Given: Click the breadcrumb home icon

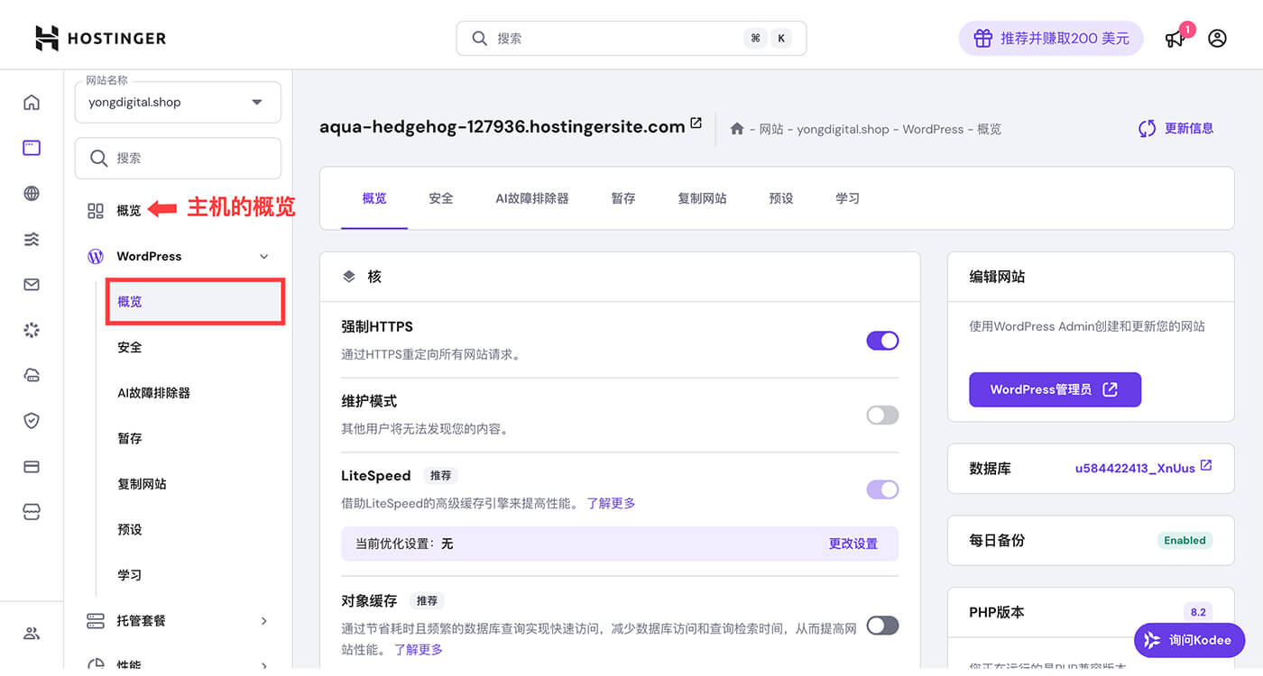Looking at the screenshot, I should [x=737, y=129].
